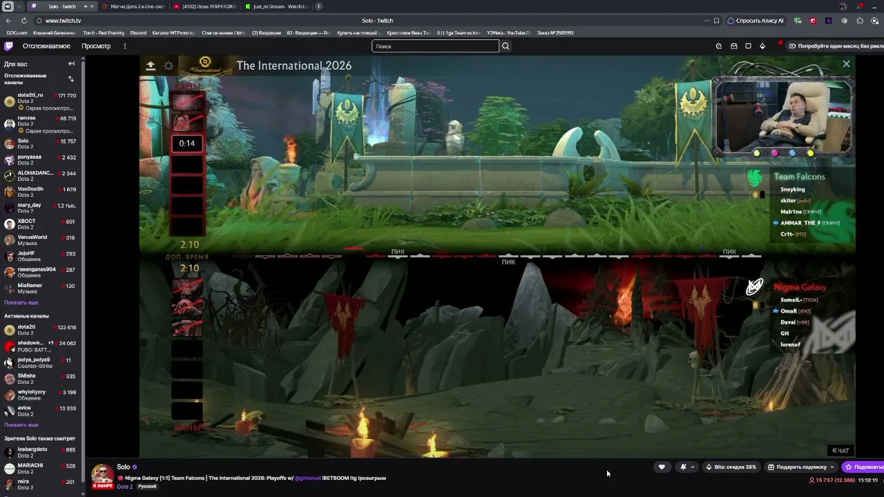The height and width of the screenshot is (497, 884).
Task: Click MiaRamer channel in followed list
Action: pos(42,289)
